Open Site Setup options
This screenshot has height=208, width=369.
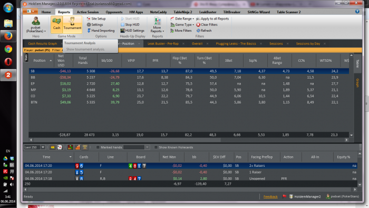pyautogui.click(x=96, y=18)
